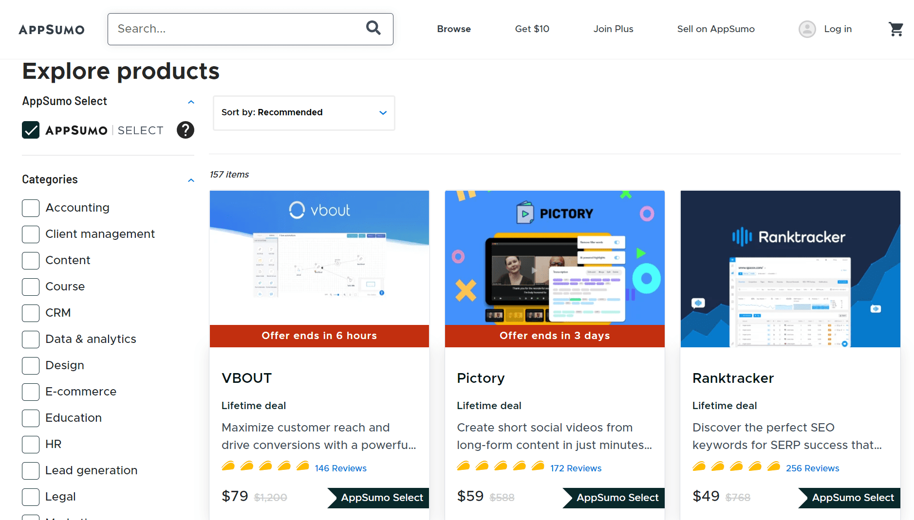Image resolution: width=914 pixels, height=520 pixels.
Task: Click the 'Offer ends in 3 days' banner
Action: pyautogui.click(x=555, y=336)
